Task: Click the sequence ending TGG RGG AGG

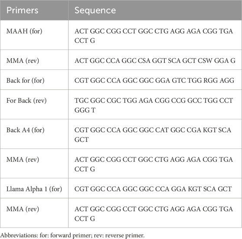Action: (x=154, y=80)
